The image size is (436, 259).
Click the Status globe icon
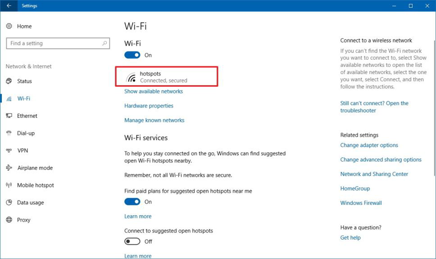tap(9, 81)
